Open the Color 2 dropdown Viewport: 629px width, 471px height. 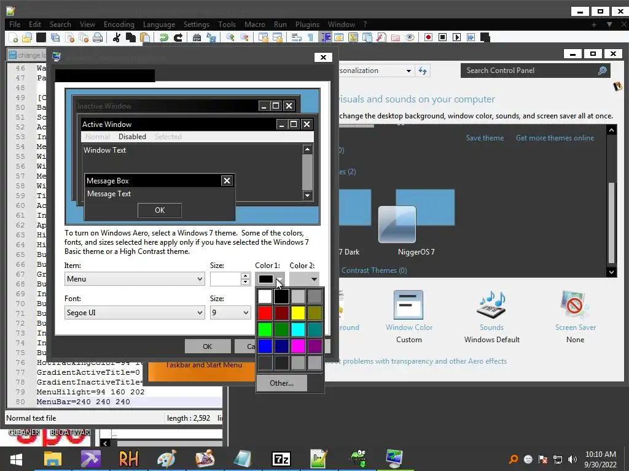[x=304, y=279]
